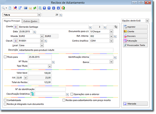Switch to the Outros Dados tab
Image resolution: width=156 pixels, height=114 pixels.
coord(30,21)
